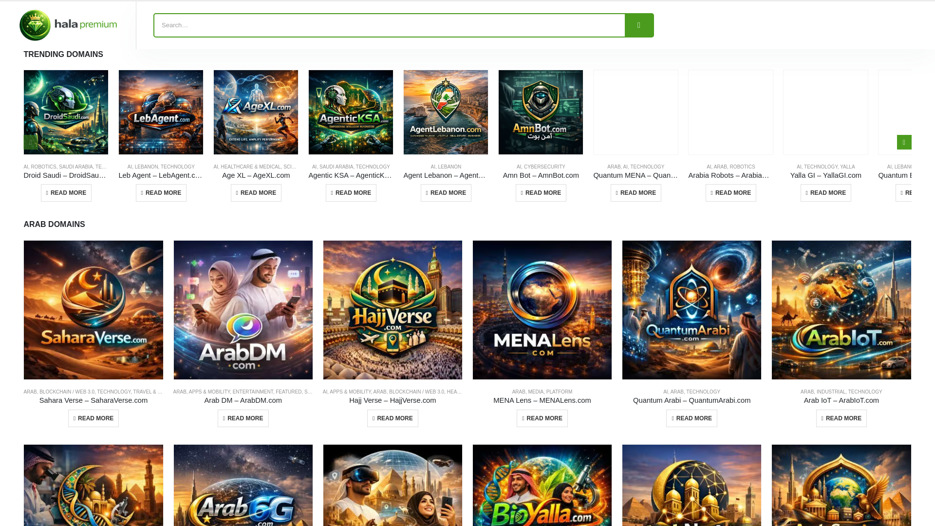Click Read More under Leb Agent
This screenshot has height=526, width=935.
click(161, 193)
